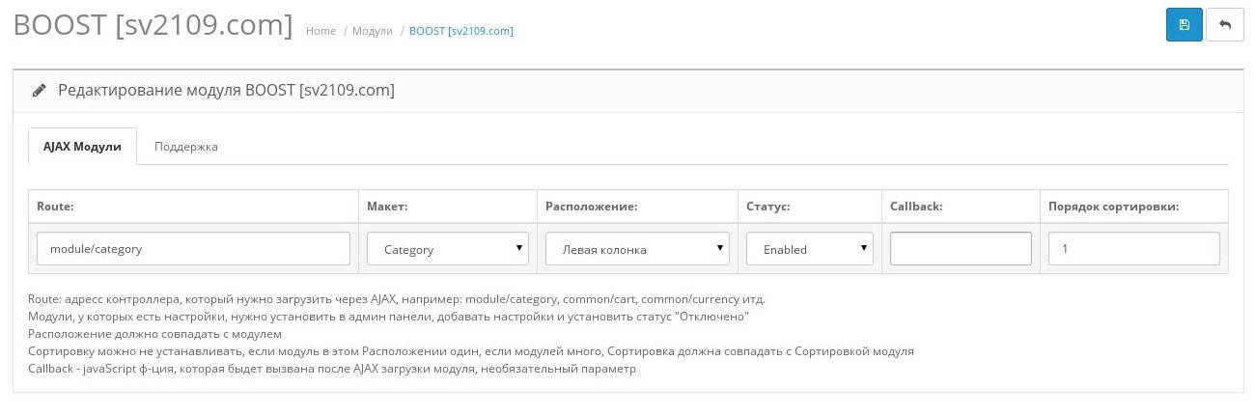Click the Статус: column header
The image size is (1255, 416).
pos(768,207)
